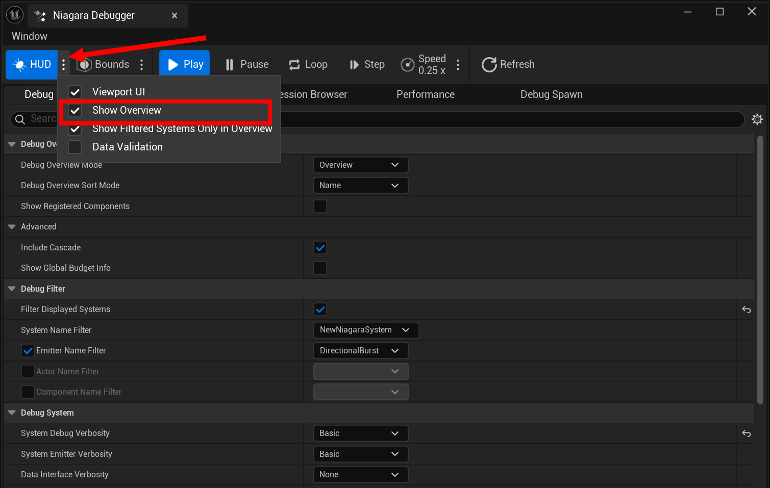
Task: Click the Unreal Engine logo icon
Action: pos(15,15)
